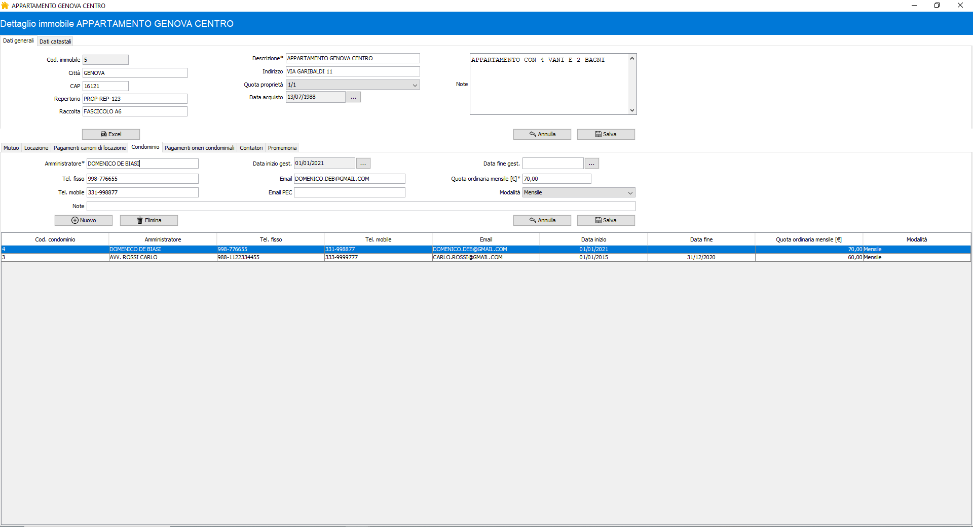973x527 pixels.
Task: Open date picker for Data inizio gest.
Action: [363, 164]
